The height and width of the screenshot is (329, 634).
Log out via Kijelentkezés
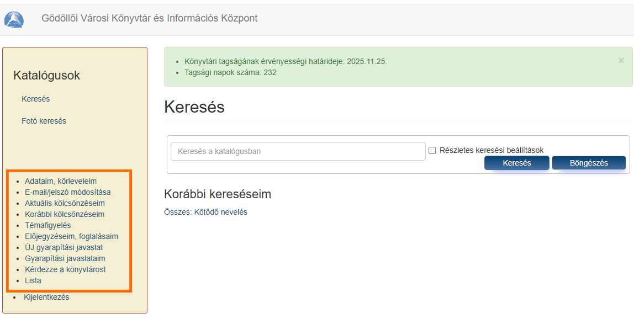tap(46, 297)
